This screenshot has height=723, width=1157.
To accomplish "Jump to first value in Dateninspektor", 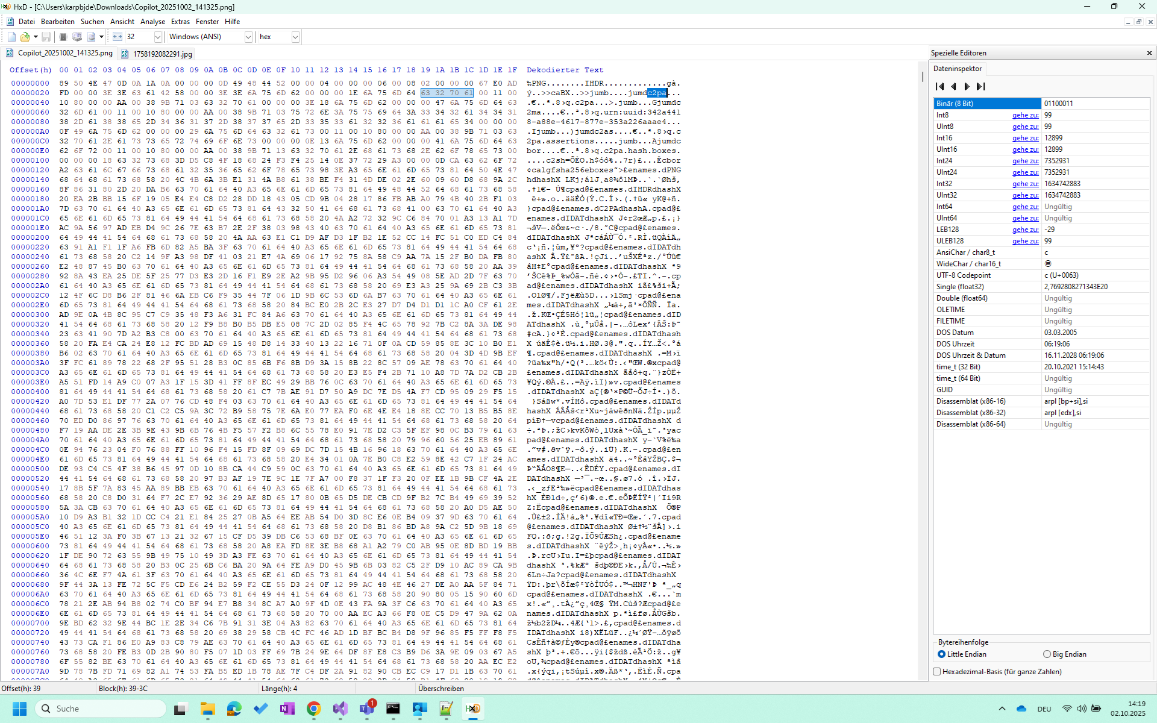I will point(940,86).
